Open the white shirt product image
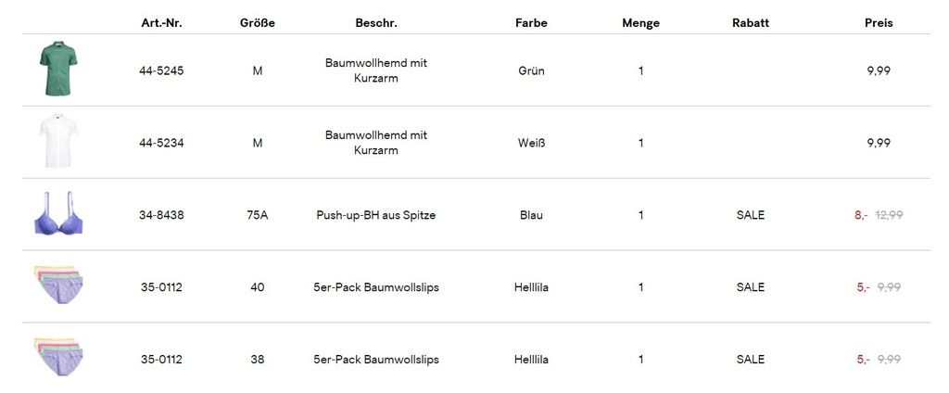Image resolution: width=949 pixels, height=393 pixels. click(x=58, y=142)
